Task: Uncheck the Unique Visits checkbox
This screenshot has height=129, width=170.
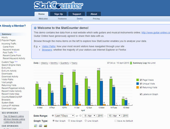Action: [x=141, y=84]
